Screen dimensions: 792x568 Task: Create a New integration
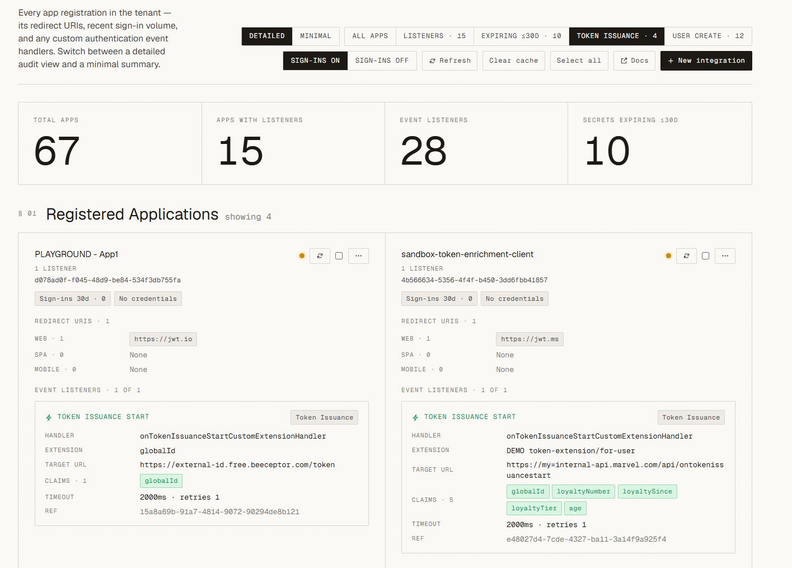tap(706, 60)
